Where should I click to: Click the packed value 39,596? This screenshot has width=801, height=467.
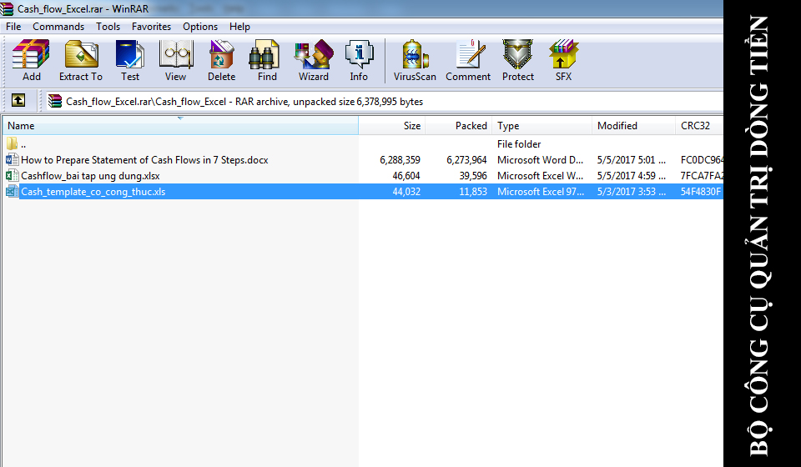point(473,176)
